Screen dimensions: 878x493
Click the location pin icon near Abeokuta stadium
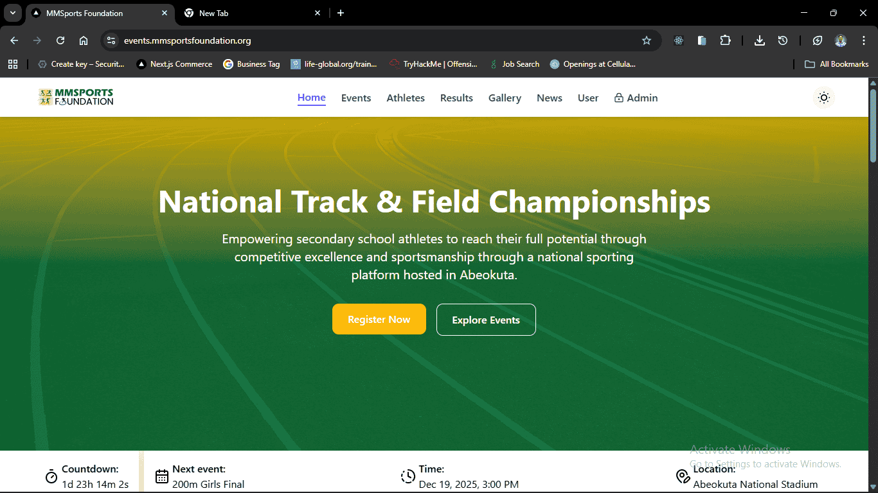683,476
